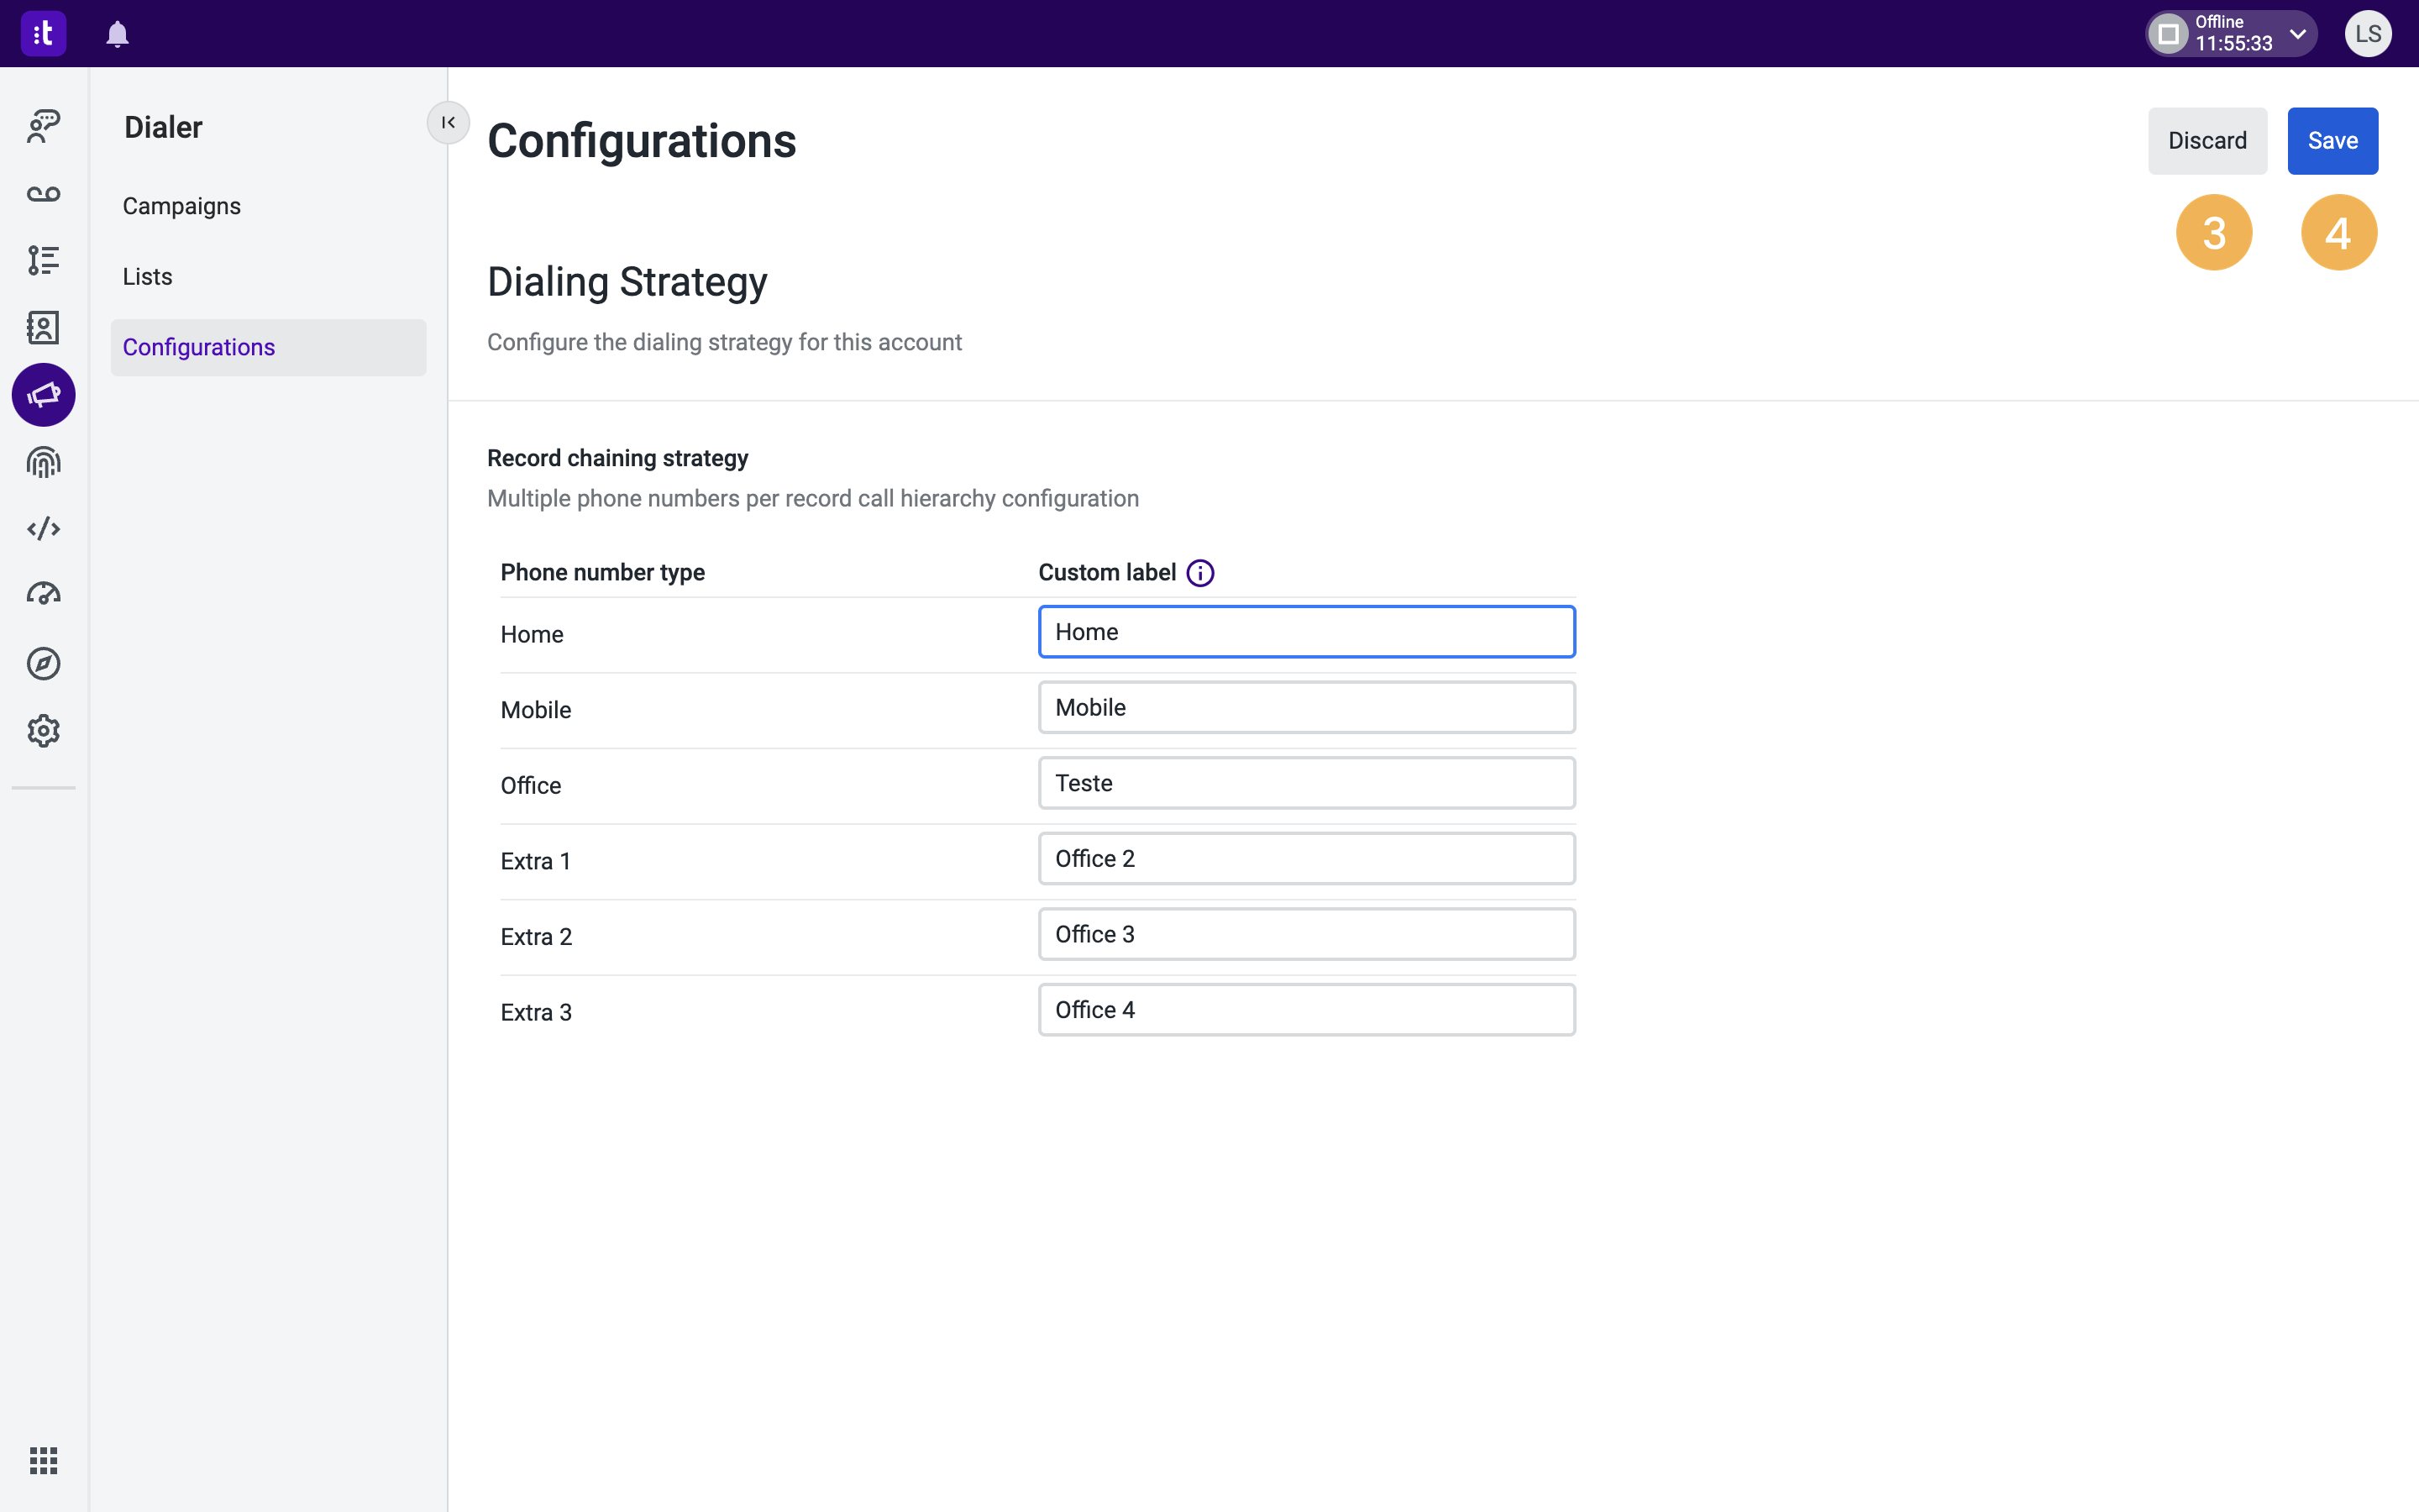Click the Save button
The width and height of the screenshot is (2419, 1512).
point(2332,141)
